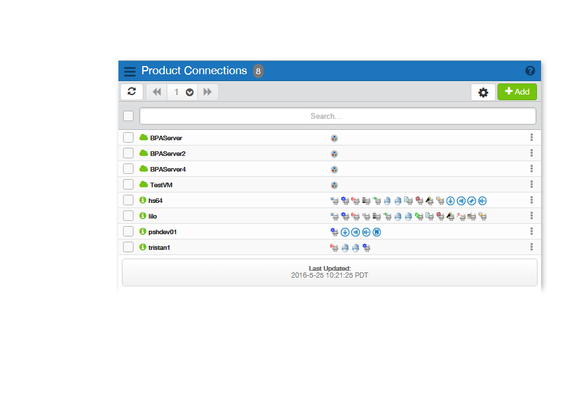Open the three-dot menu for BPAServer4
The height and width of the screenshot is (411, 584).
tap(531, 169)
